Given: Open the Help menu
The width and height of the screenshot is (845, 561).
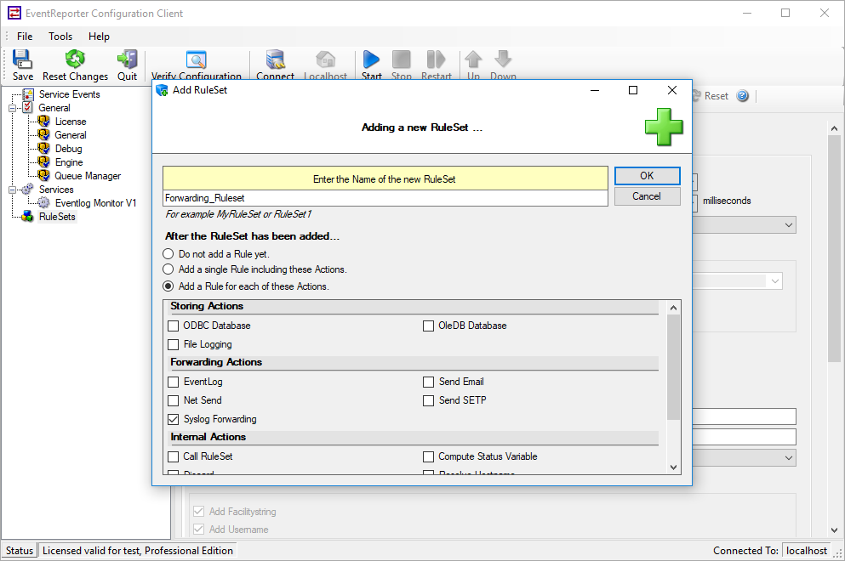Looking at the screenshot, I should click(x=100, y=36).
